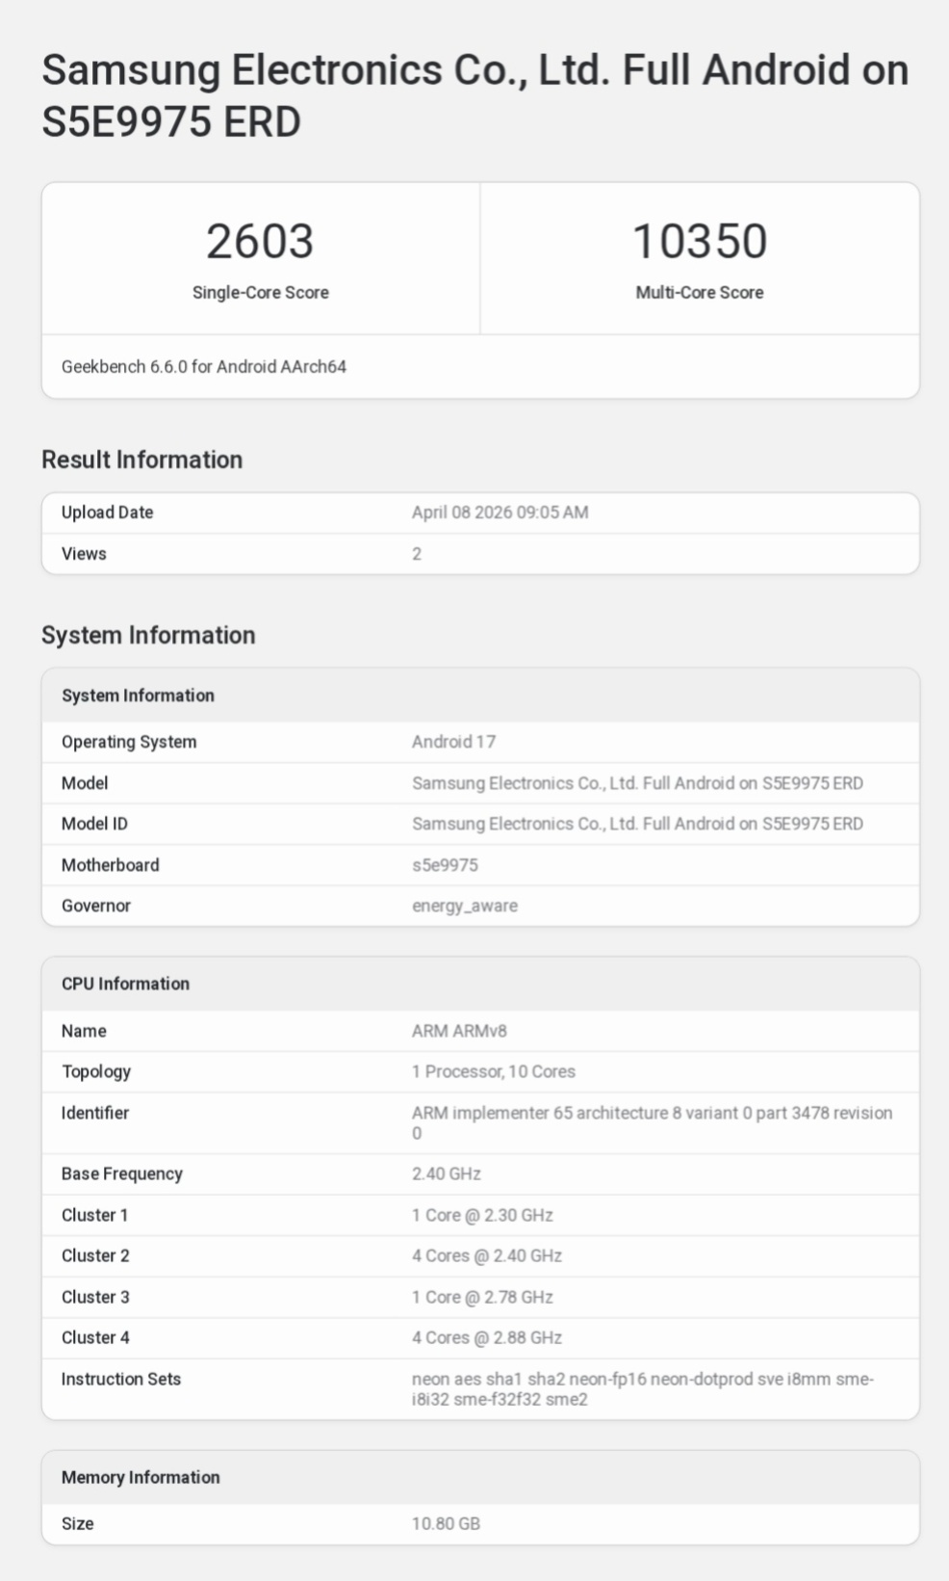This screenshot has width=949, height=1581.
Task: Click the Geekbench 6.6.0 for Android AArch64 text
Action: (204, 367)
